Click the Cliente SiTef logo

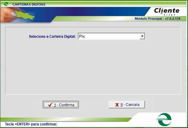[167, 12]
